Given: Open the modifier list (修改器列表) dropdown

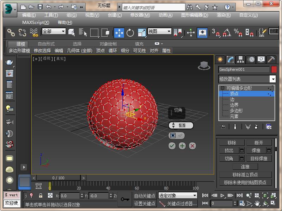Looking at the screenshot, I should point(247,79).
